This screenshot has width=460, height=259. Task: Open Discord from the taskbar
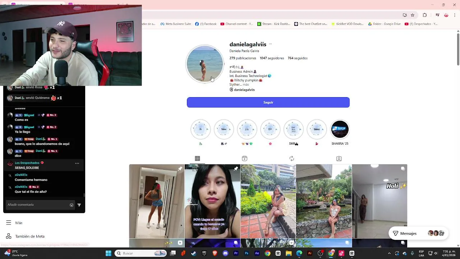(x=225, y=253)
